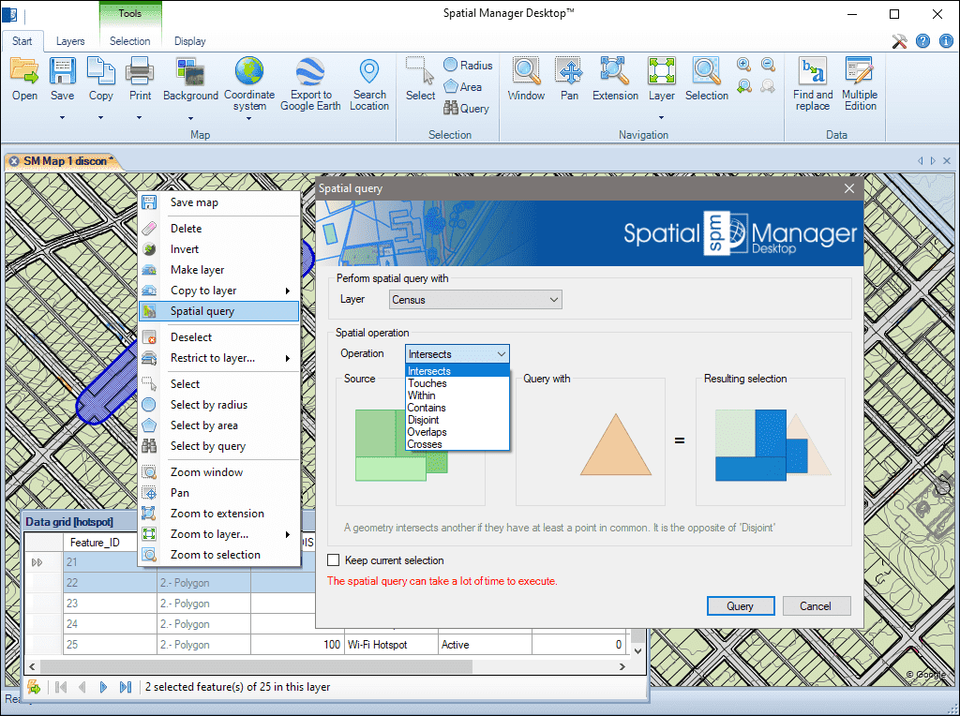Choose Deselect in context menu
The width and height of the screenshot is (960, 716).
coord(219,337)
